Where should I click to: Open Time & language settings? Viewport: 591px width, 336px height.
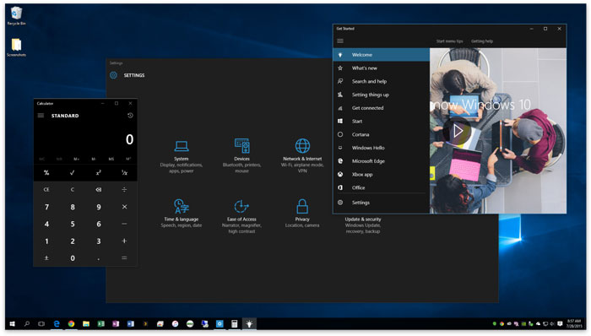[x=182, y=214]
